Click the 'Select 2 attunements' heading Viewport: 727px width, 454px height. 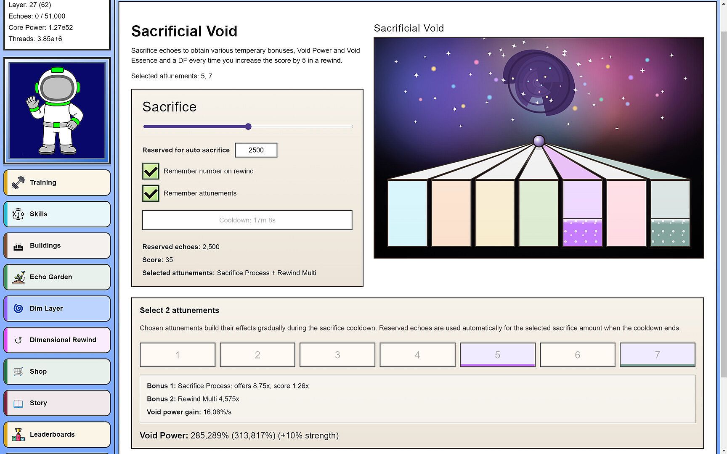click(x=180, y=310)
